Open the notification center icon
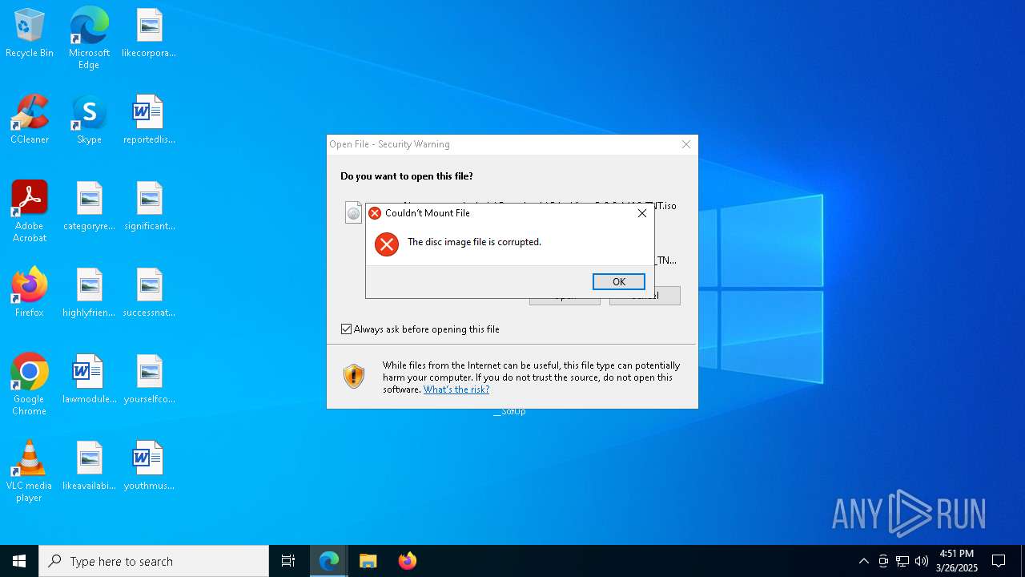 pos(999,561)
